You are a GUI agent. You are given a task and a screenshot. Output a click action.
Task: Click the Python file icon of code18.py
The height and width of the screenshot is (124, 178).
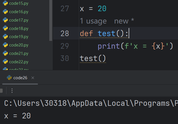5,29
